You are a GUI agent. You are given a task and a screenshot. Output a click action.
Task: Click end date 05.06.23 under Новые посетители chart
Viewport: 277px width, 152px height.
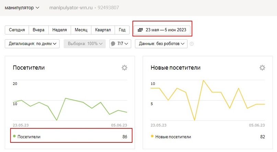257,125
